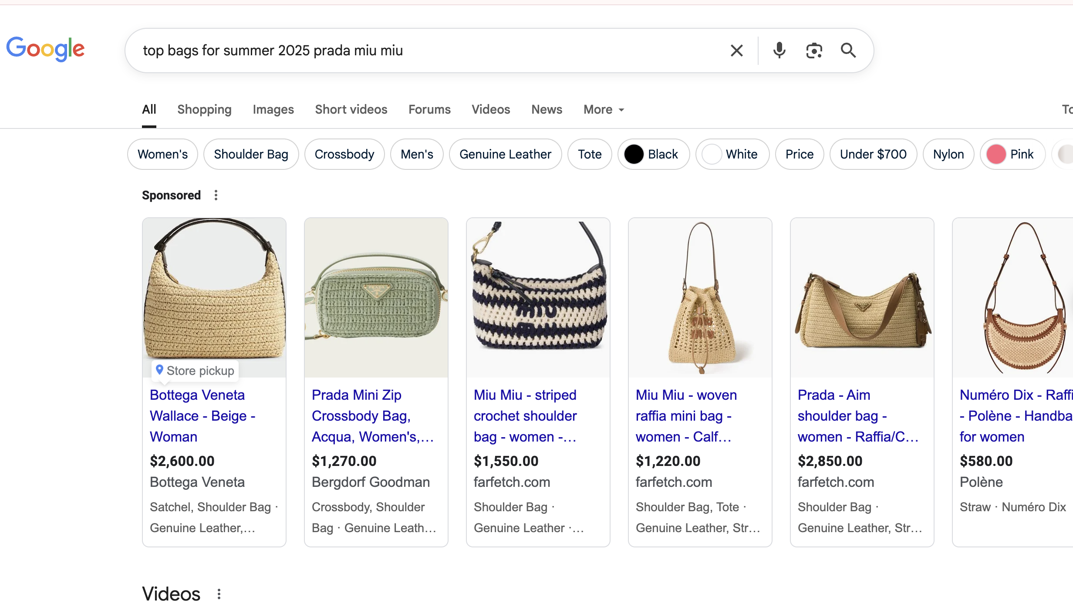The image size is (1073, 614).
Task: Open striped Miu Miu crochet bag image
Action: click(x=538, y=297)
